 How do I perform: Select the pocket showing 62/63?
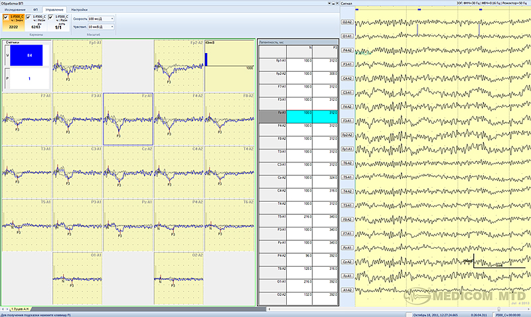36,23
